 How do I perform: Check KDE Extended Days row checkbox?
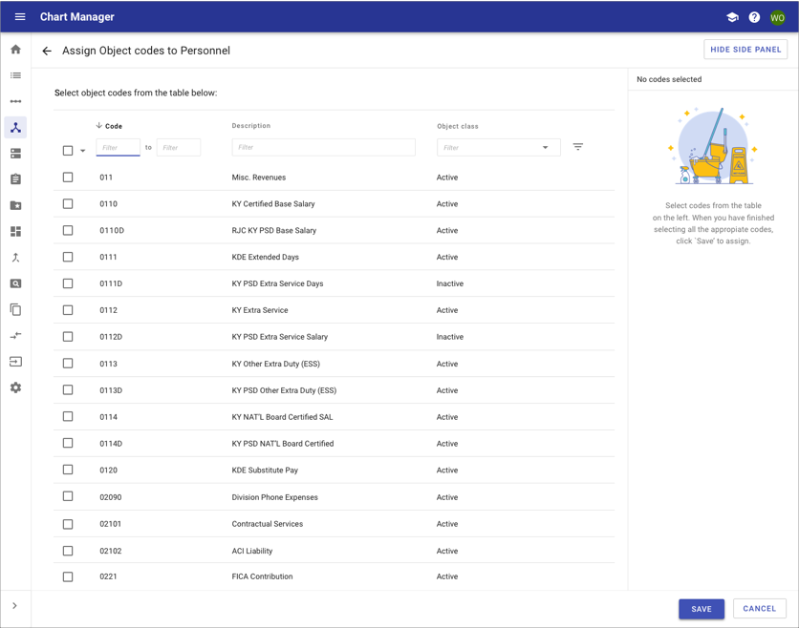pos(68,257)
